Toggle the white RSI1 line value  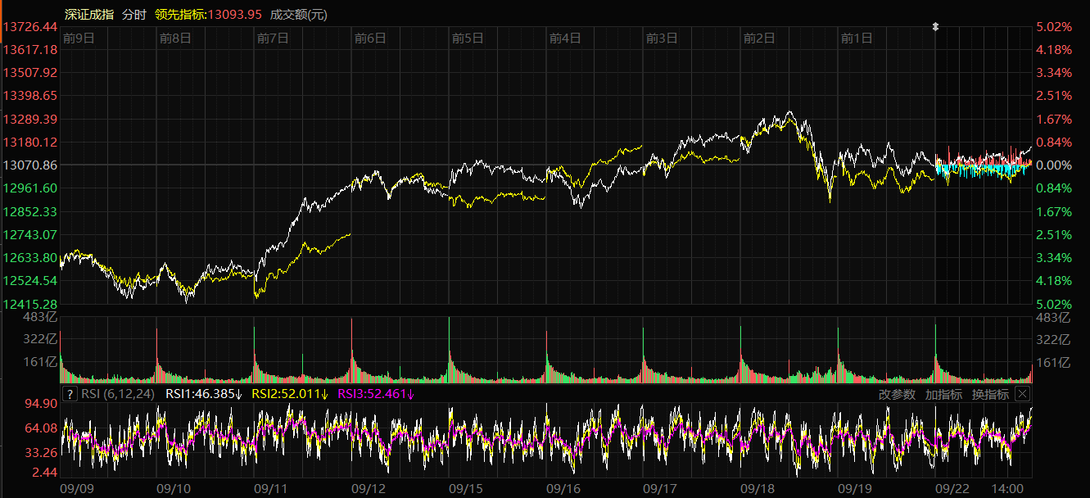(x=204, y=394)
